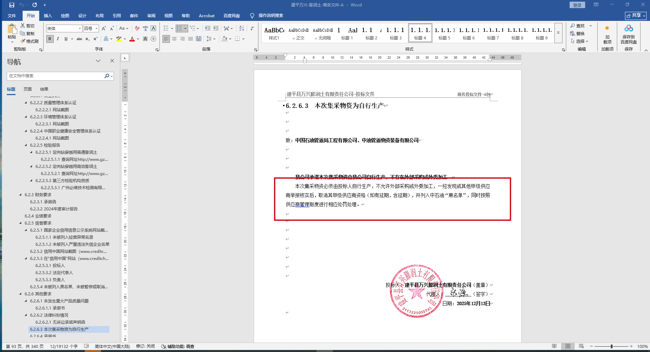This screenshot has height=352, width=650.
Task: Open the Change Case (Aa) dropdown
Action: [x=124, y=28]
